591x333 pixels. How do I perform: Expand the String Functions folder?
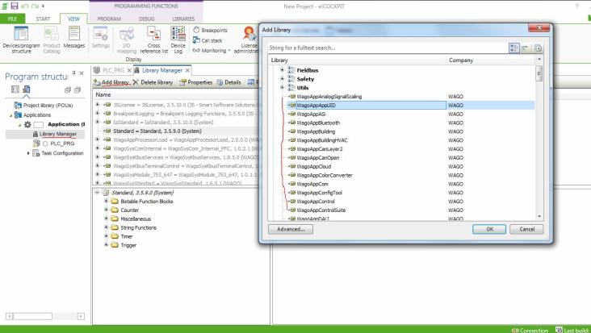click(x=106, y=227)
